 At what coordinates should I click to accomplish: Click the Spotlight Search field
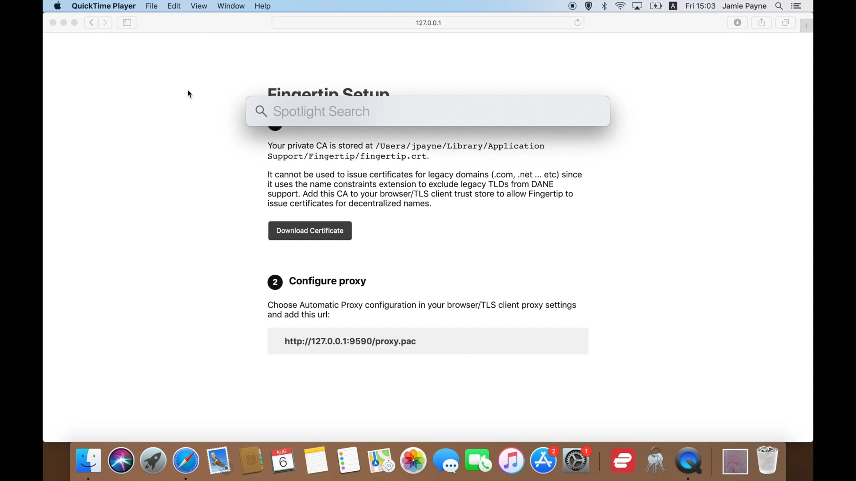(428, 111)
